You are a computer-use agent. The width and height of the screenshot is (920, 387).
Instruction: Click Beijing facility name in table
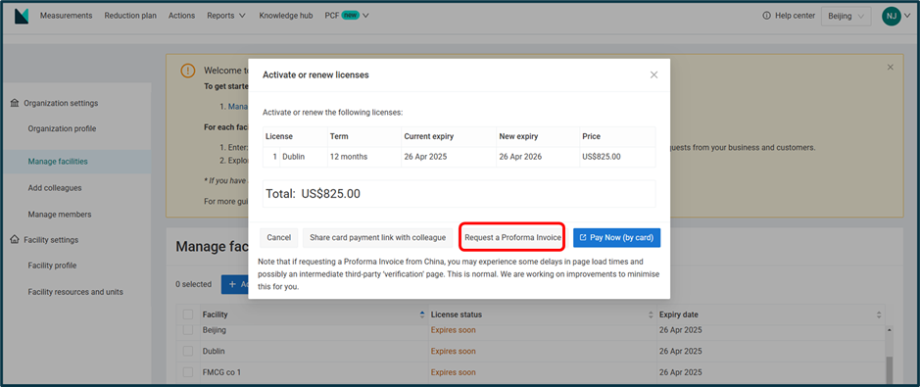215,330
